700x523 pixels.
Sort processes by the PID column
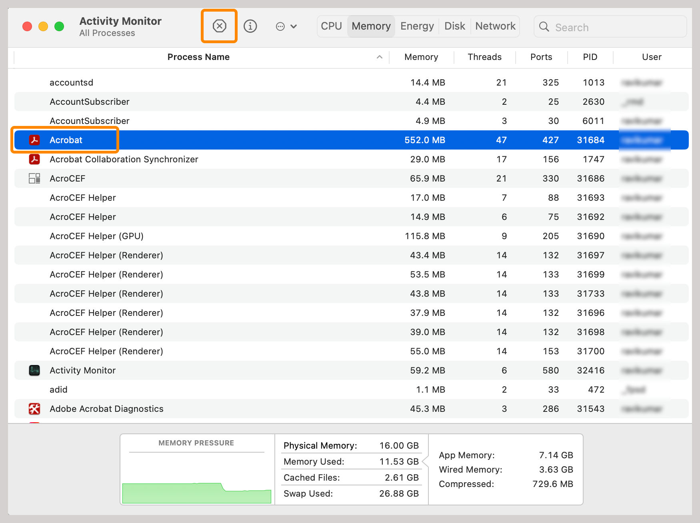(x=590, y=57)
